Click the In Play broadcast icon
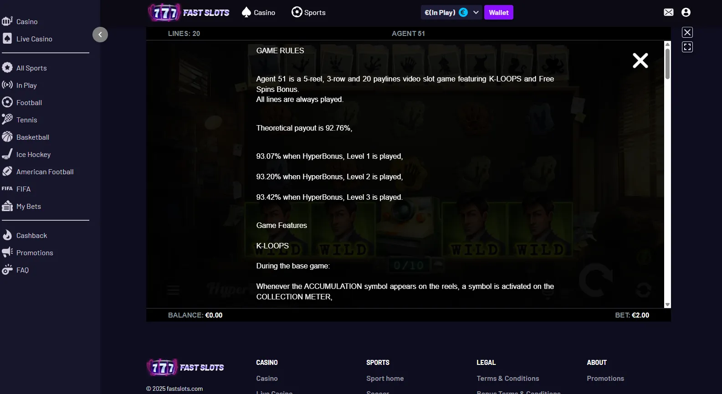Viewport: 722px width, 394px height. pyautogui.click(x=7, y=85)
